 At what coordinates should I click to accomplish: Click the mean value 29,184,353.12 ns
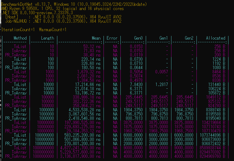(83, 131)
